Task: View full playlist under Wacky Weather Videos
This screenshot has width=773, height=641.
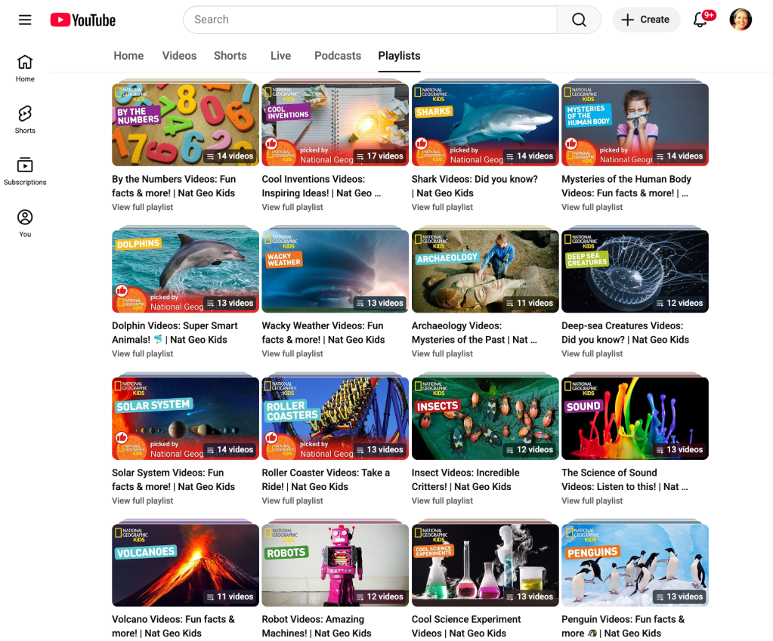Action: tap(292, 353)
